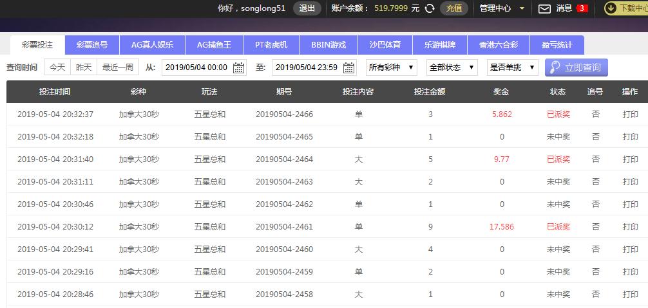The width and height of the screenshot is (648, 308).
Task: Open calendar icon for end date
Action: (x=349, y=68)
